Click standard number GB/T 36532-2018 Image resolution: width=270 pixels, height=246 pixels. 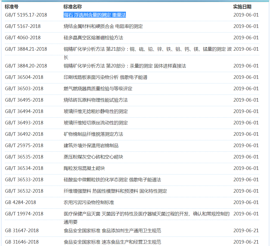[24, 191]
